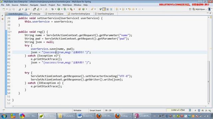Viewport: 213px width, 119px height.
Task: Collapse the reg() method fold marker at line 32
Action: tap(11, 32)
